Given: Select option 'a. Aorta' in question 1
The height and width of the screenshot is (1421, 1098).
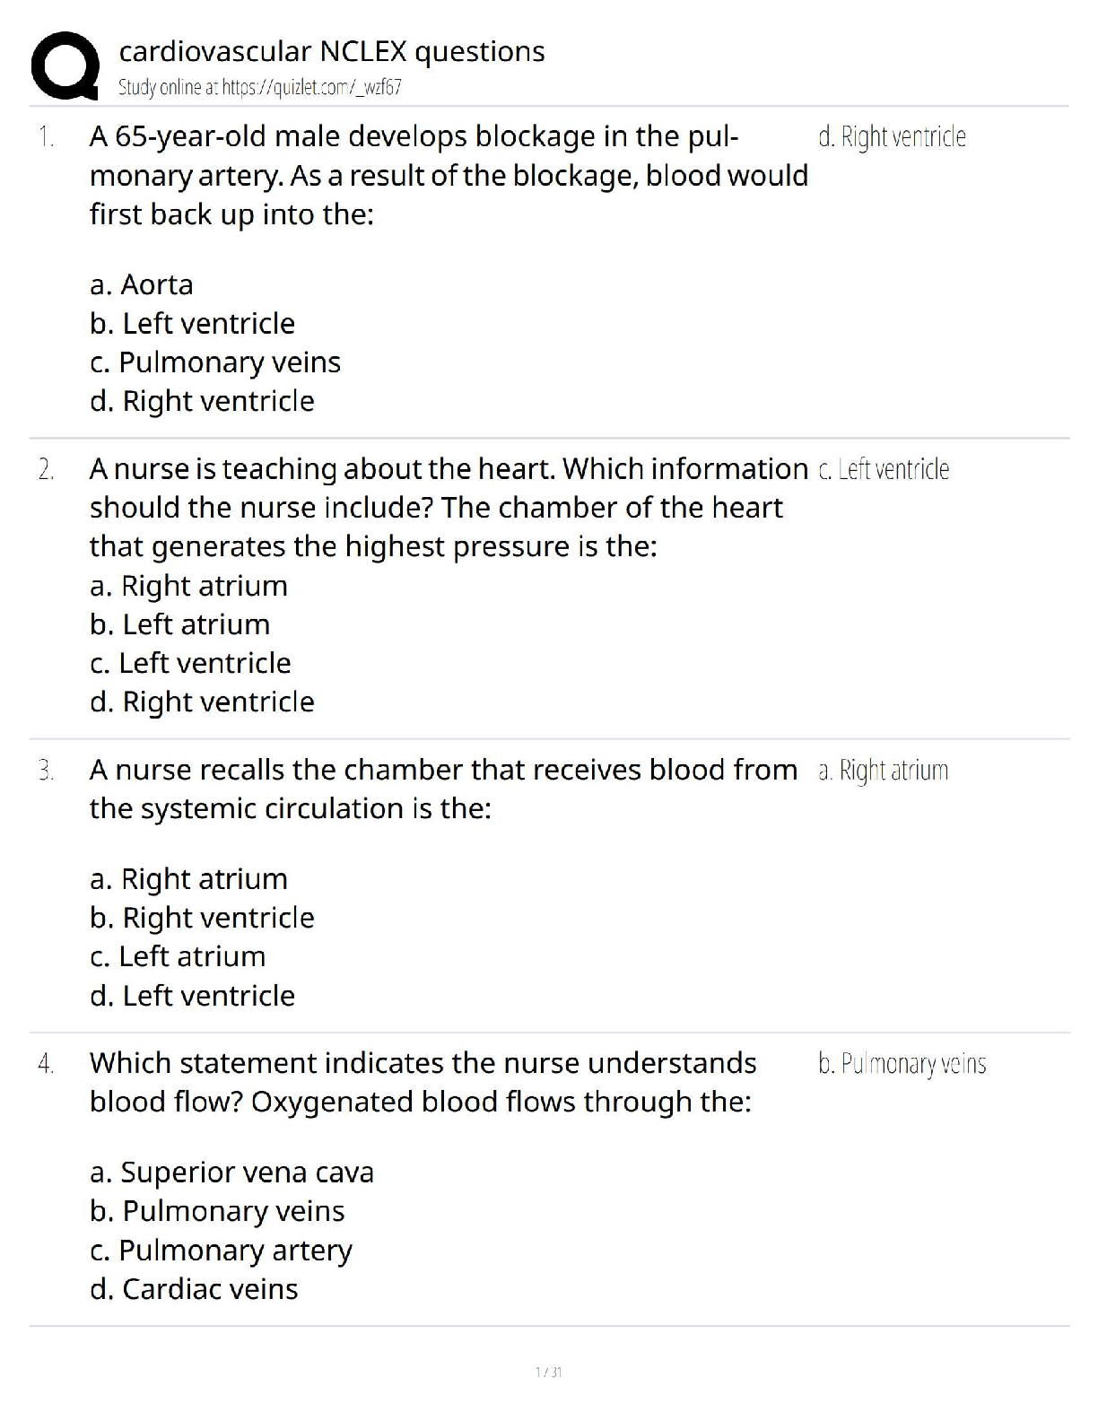Looking at the screenshot, I should [x=142, y=284].
